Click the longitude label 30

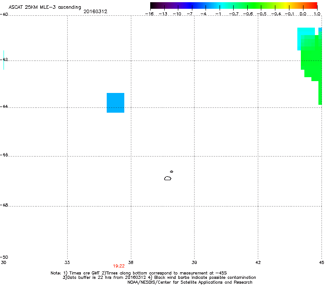[4, 263]
